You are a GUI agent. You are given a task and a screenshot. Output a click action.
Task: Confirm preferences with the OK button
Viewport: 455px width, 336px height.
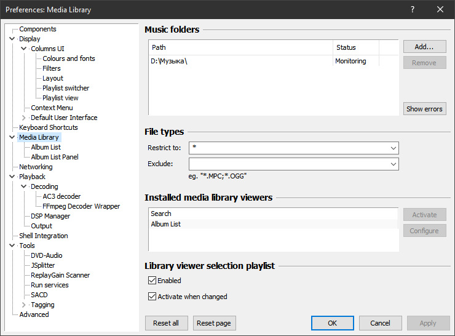(332, 323)
